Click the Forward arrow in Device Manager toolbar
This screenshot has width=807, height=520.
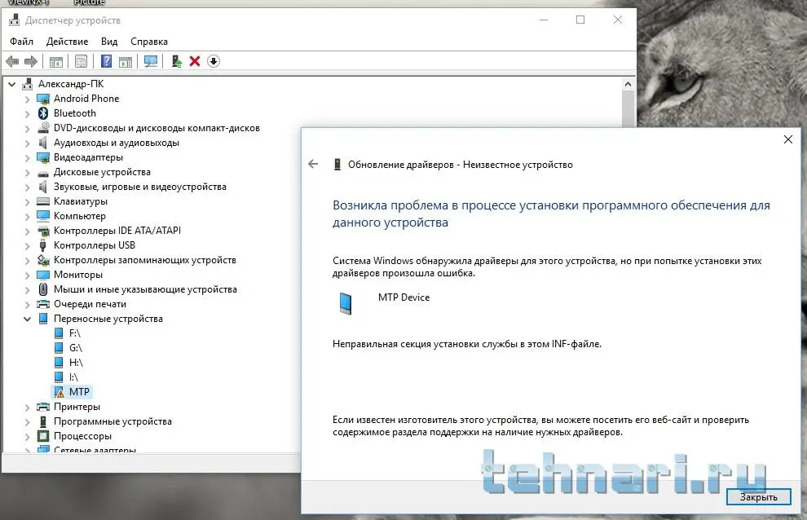31,61
